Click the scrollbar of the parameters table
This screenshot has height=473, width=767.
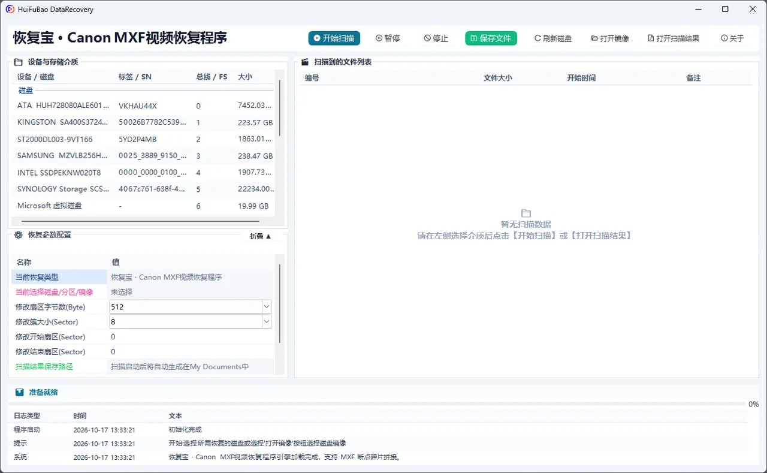279,304
